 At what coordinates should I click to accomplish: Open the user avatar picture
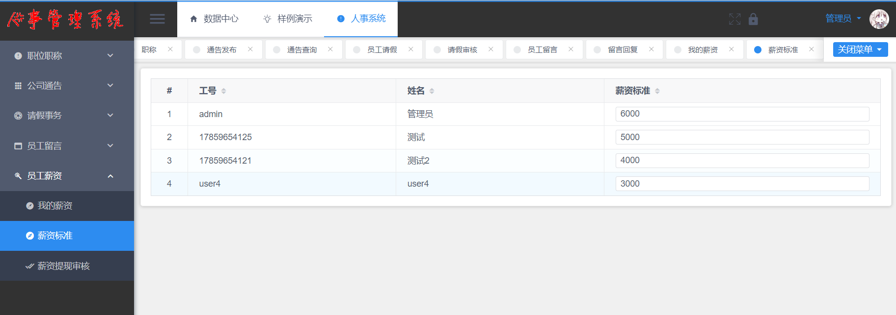[879, 19]
